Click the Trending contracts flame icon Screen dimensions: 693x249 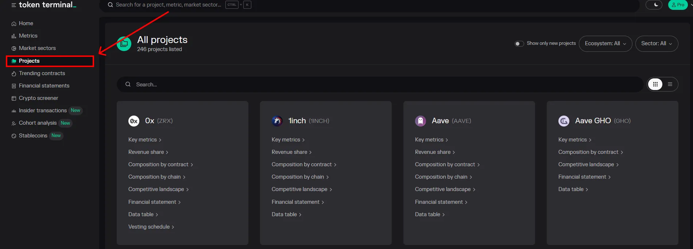point(14,74)
